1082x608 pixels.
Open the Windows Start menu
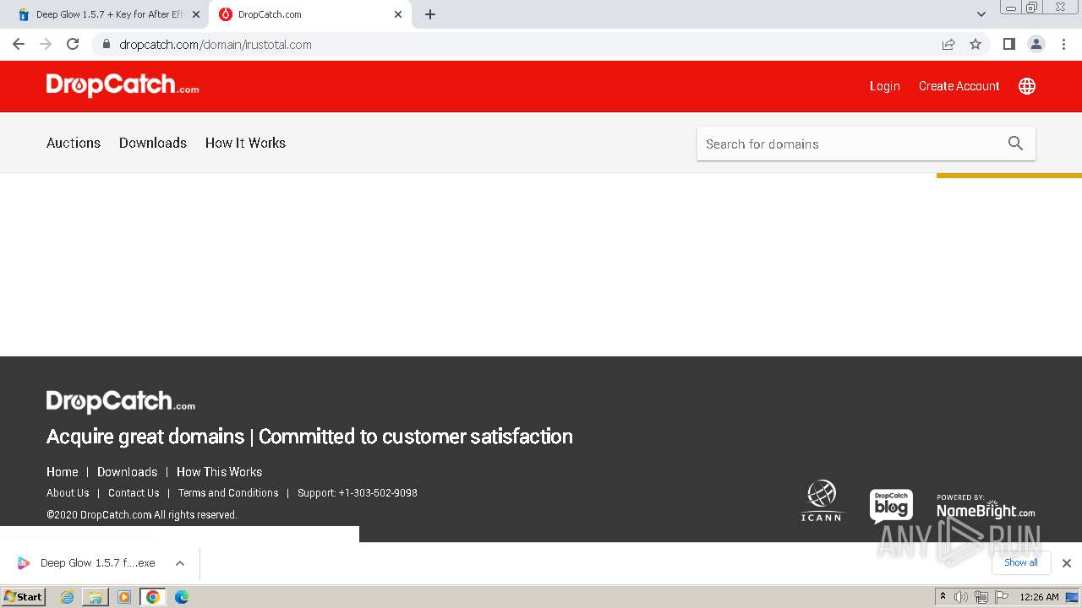click(24, 597)
